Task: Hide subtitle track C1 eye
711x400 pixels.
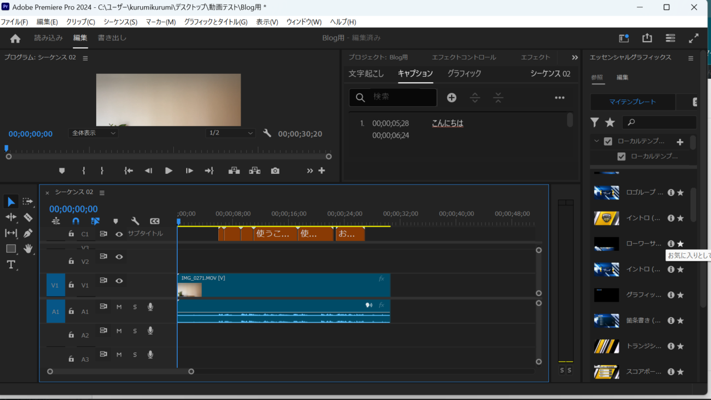Action: pos(119,234)
